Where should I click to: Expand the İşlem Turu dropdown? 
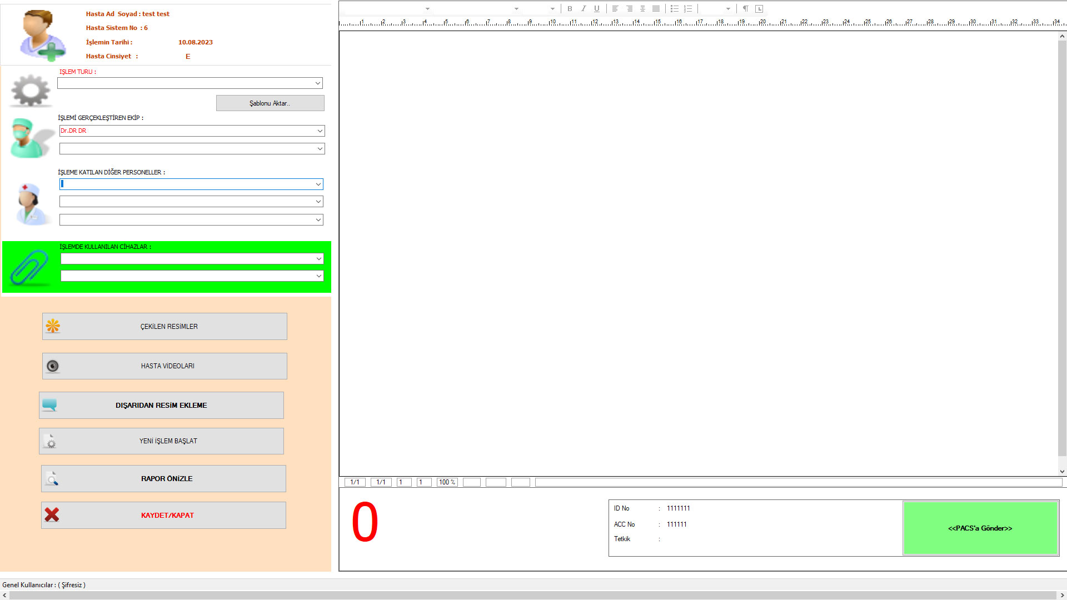tap(318, 83)
